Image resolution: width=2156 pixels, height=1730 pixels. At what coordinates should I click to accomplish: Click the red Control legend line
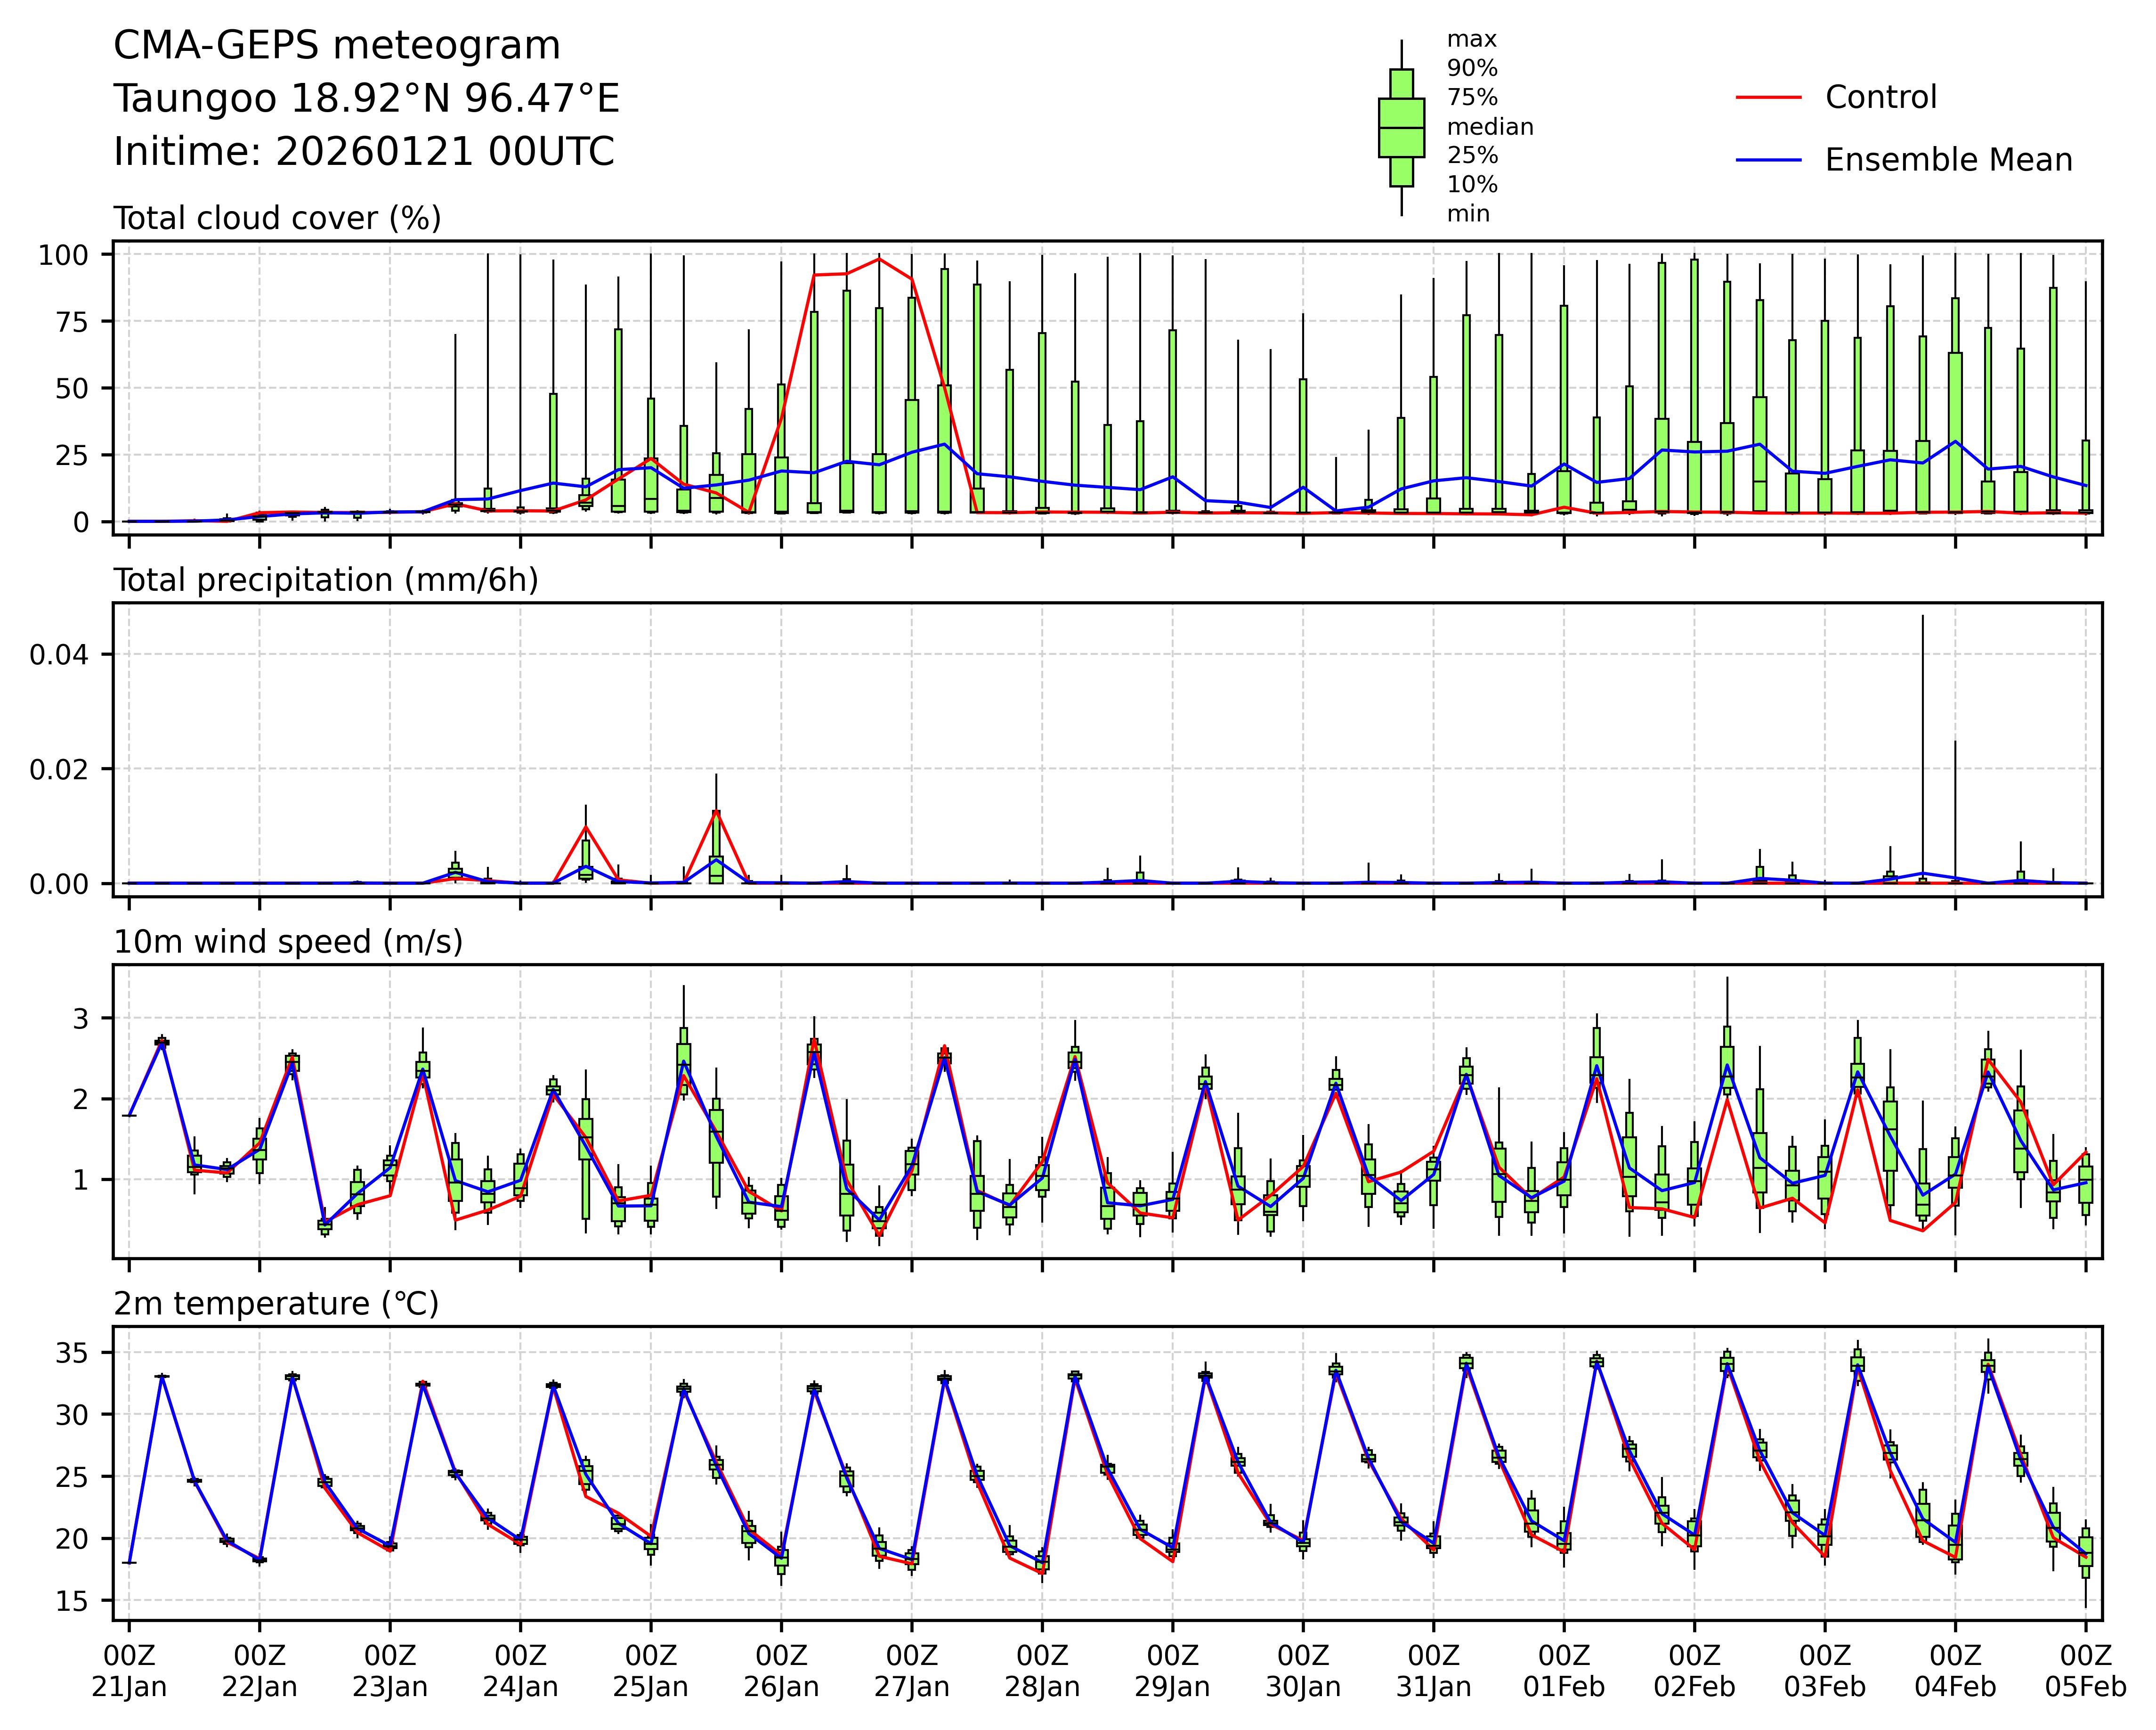1768,98
